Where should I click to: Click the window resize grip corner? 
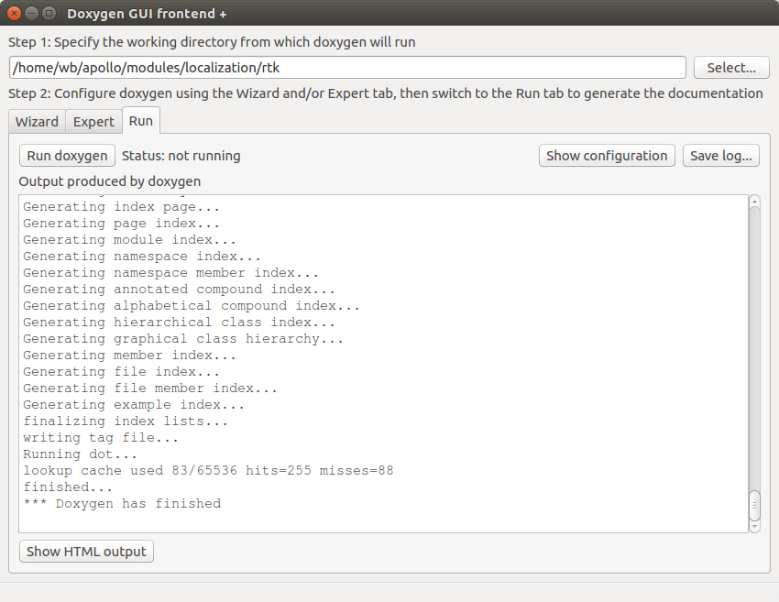pyautogui.click(x=773, y=596)
